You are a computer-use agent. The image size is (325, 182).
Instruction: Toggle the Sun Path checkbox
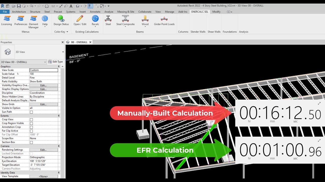31,112
